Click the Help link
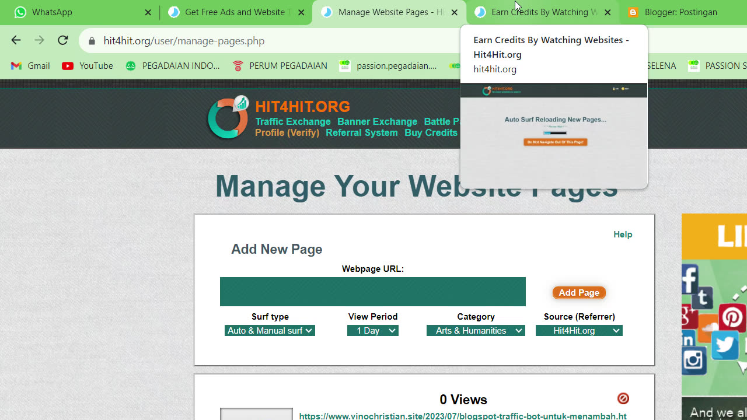 [623, 235]
